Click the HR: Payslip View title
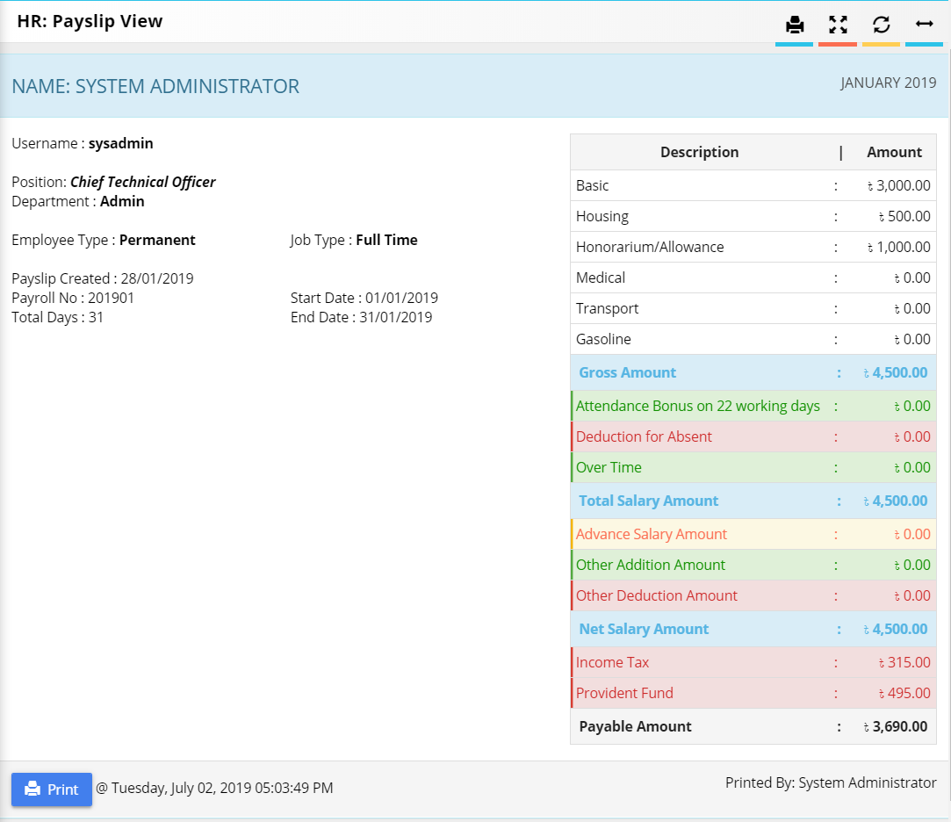 [x=90, y=21]
